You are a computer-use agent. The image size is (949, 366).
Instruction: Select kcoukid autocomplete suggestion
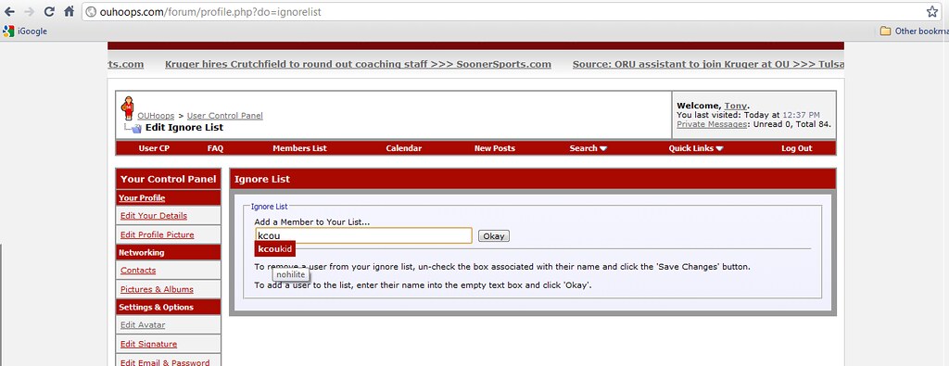tap(274, 248)
